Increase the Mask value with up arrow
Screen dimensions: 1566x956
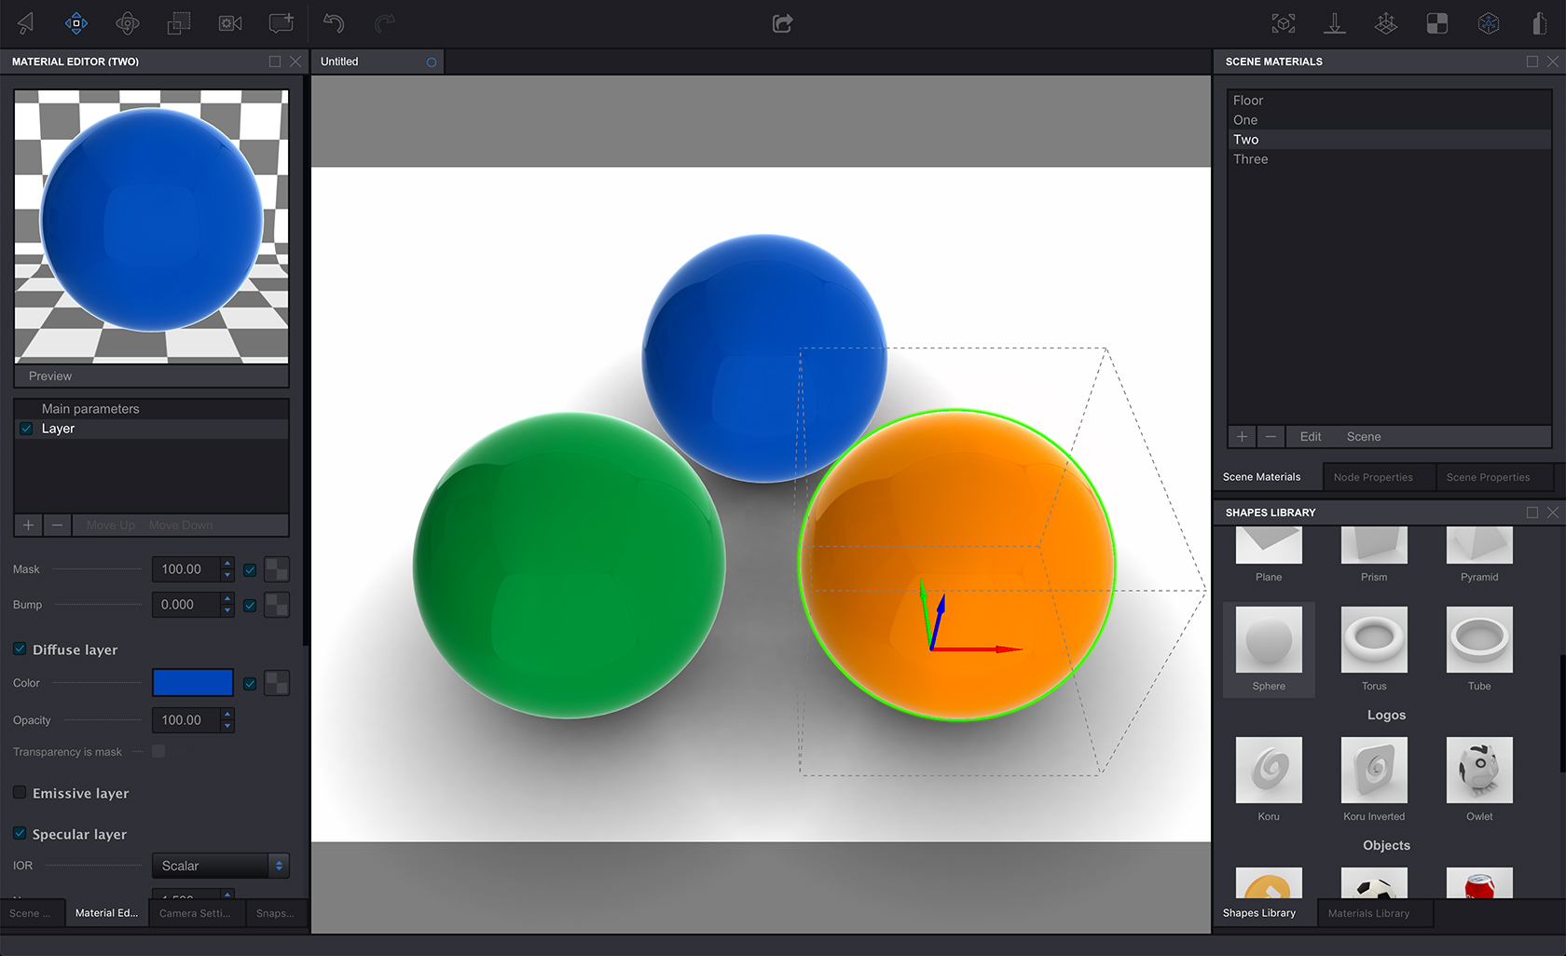[x=227, y=564]
